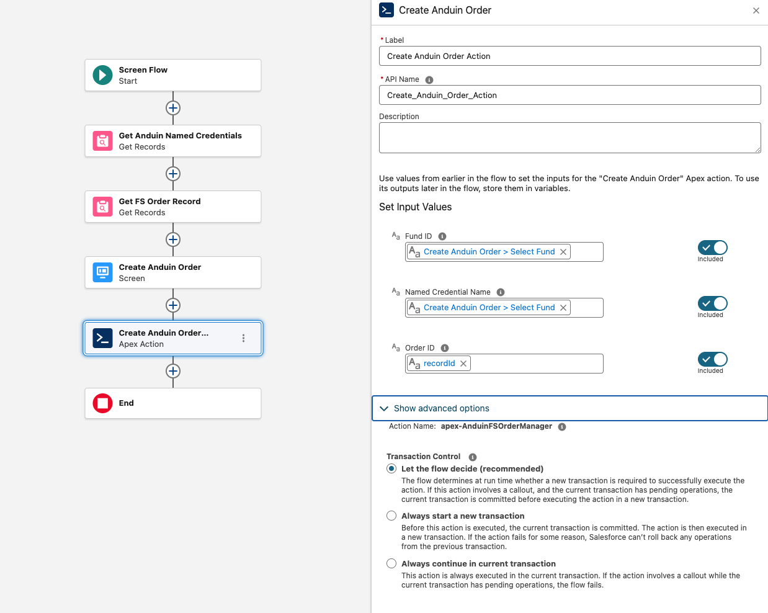Click the red End node icon
Viewport: 768px width, 613px height.
(x=102, y=403)
